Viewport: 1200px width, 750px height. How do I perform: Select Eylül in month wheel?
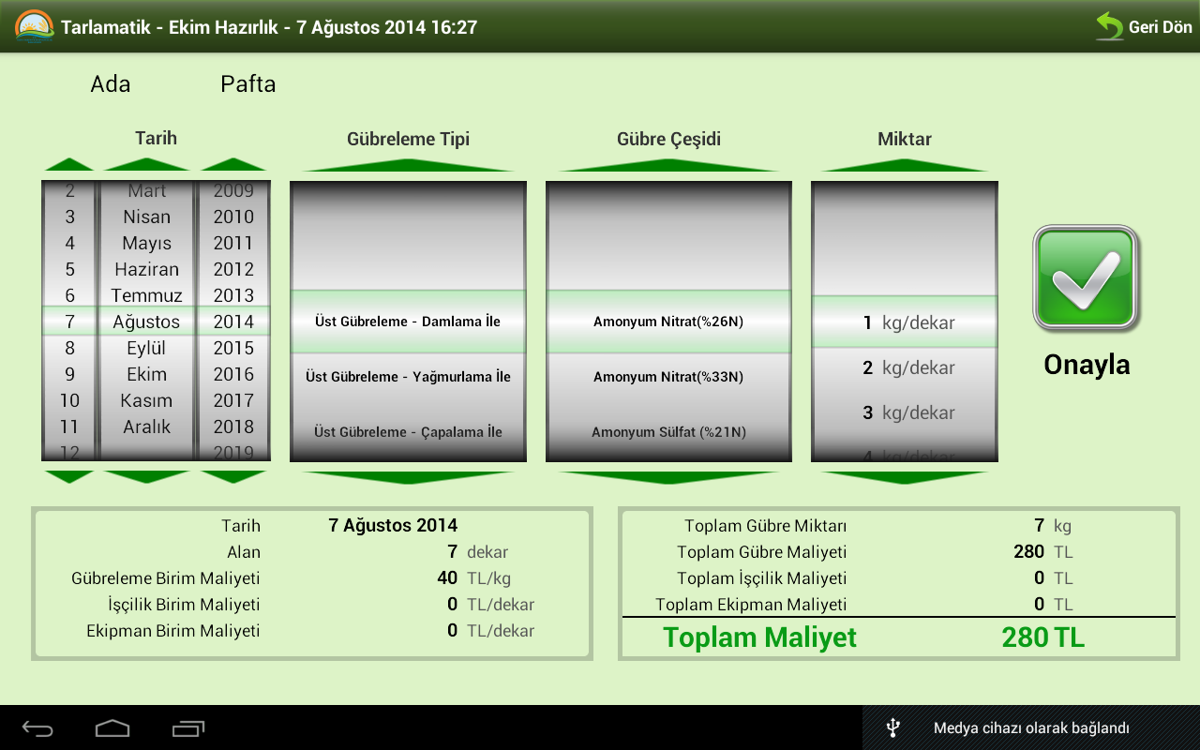146,348
